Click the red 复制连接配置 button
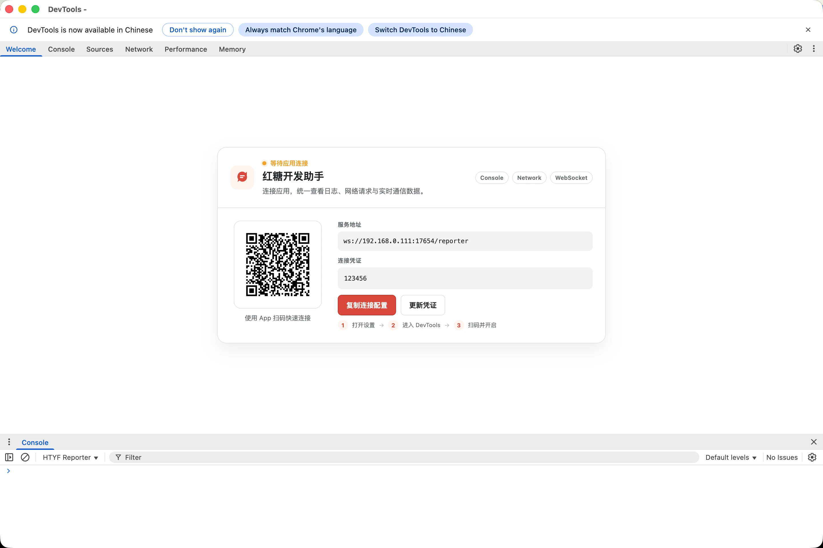 pyautogui.click(x=367, y=305)
